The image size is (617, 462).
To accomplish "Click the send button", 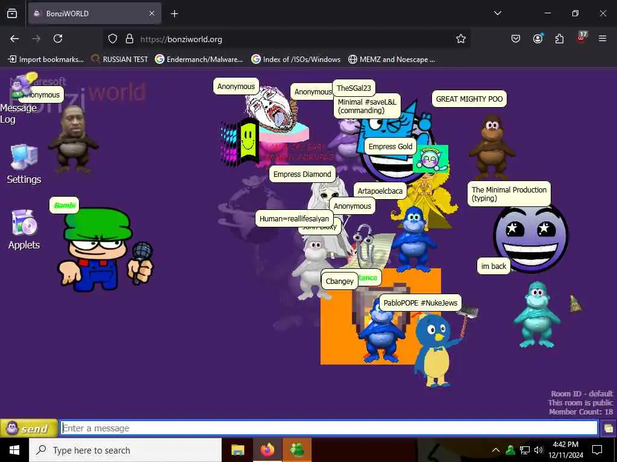I will (29, 428).
